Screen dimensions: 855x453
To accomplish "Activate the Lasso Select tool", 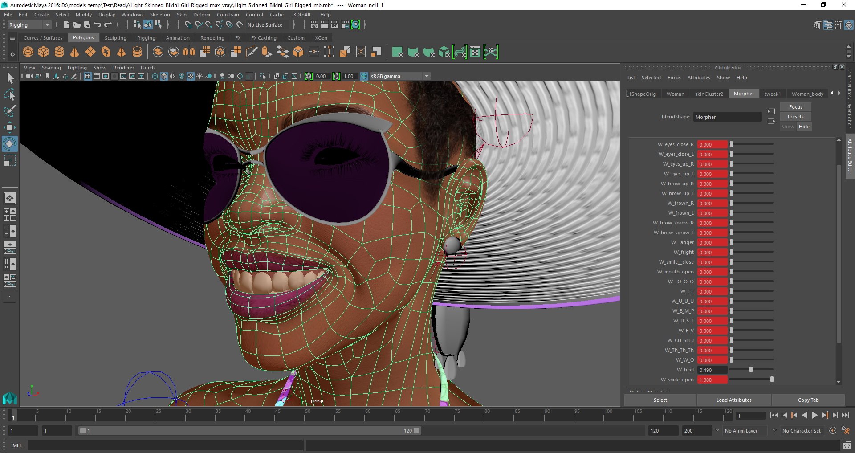I will tap(10, 94).
